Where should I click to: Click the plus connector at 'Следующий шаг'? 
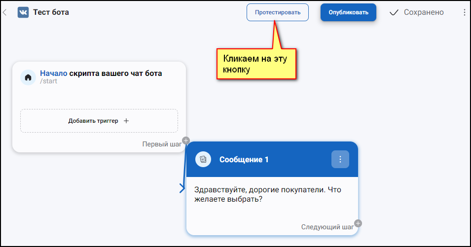[358, 223]
